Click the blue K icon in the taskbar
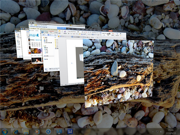 (x=48, y=131)
